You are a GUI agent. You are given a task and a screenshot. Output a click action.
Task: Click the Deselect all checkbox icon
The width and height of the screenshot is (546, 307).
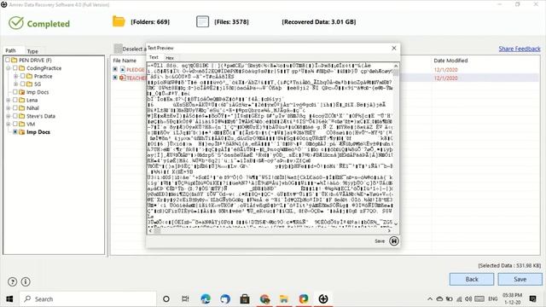(x=118, y=49)
